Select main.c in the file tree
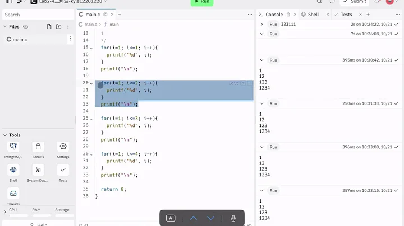404x226 pixels. pos(20,39)
